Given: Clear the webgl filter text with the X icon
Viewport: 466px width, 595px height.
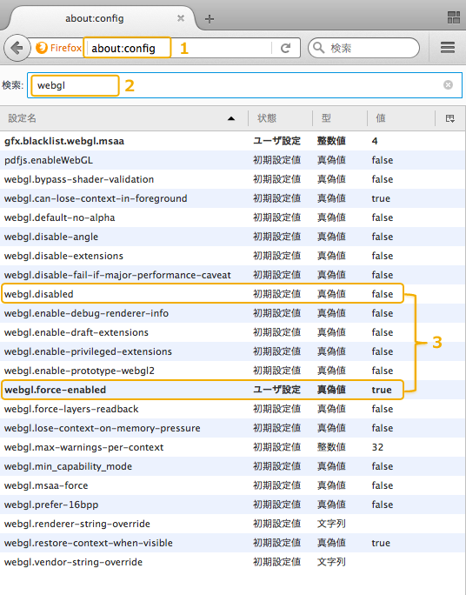Looking at the screenshot, I should 448,84.
